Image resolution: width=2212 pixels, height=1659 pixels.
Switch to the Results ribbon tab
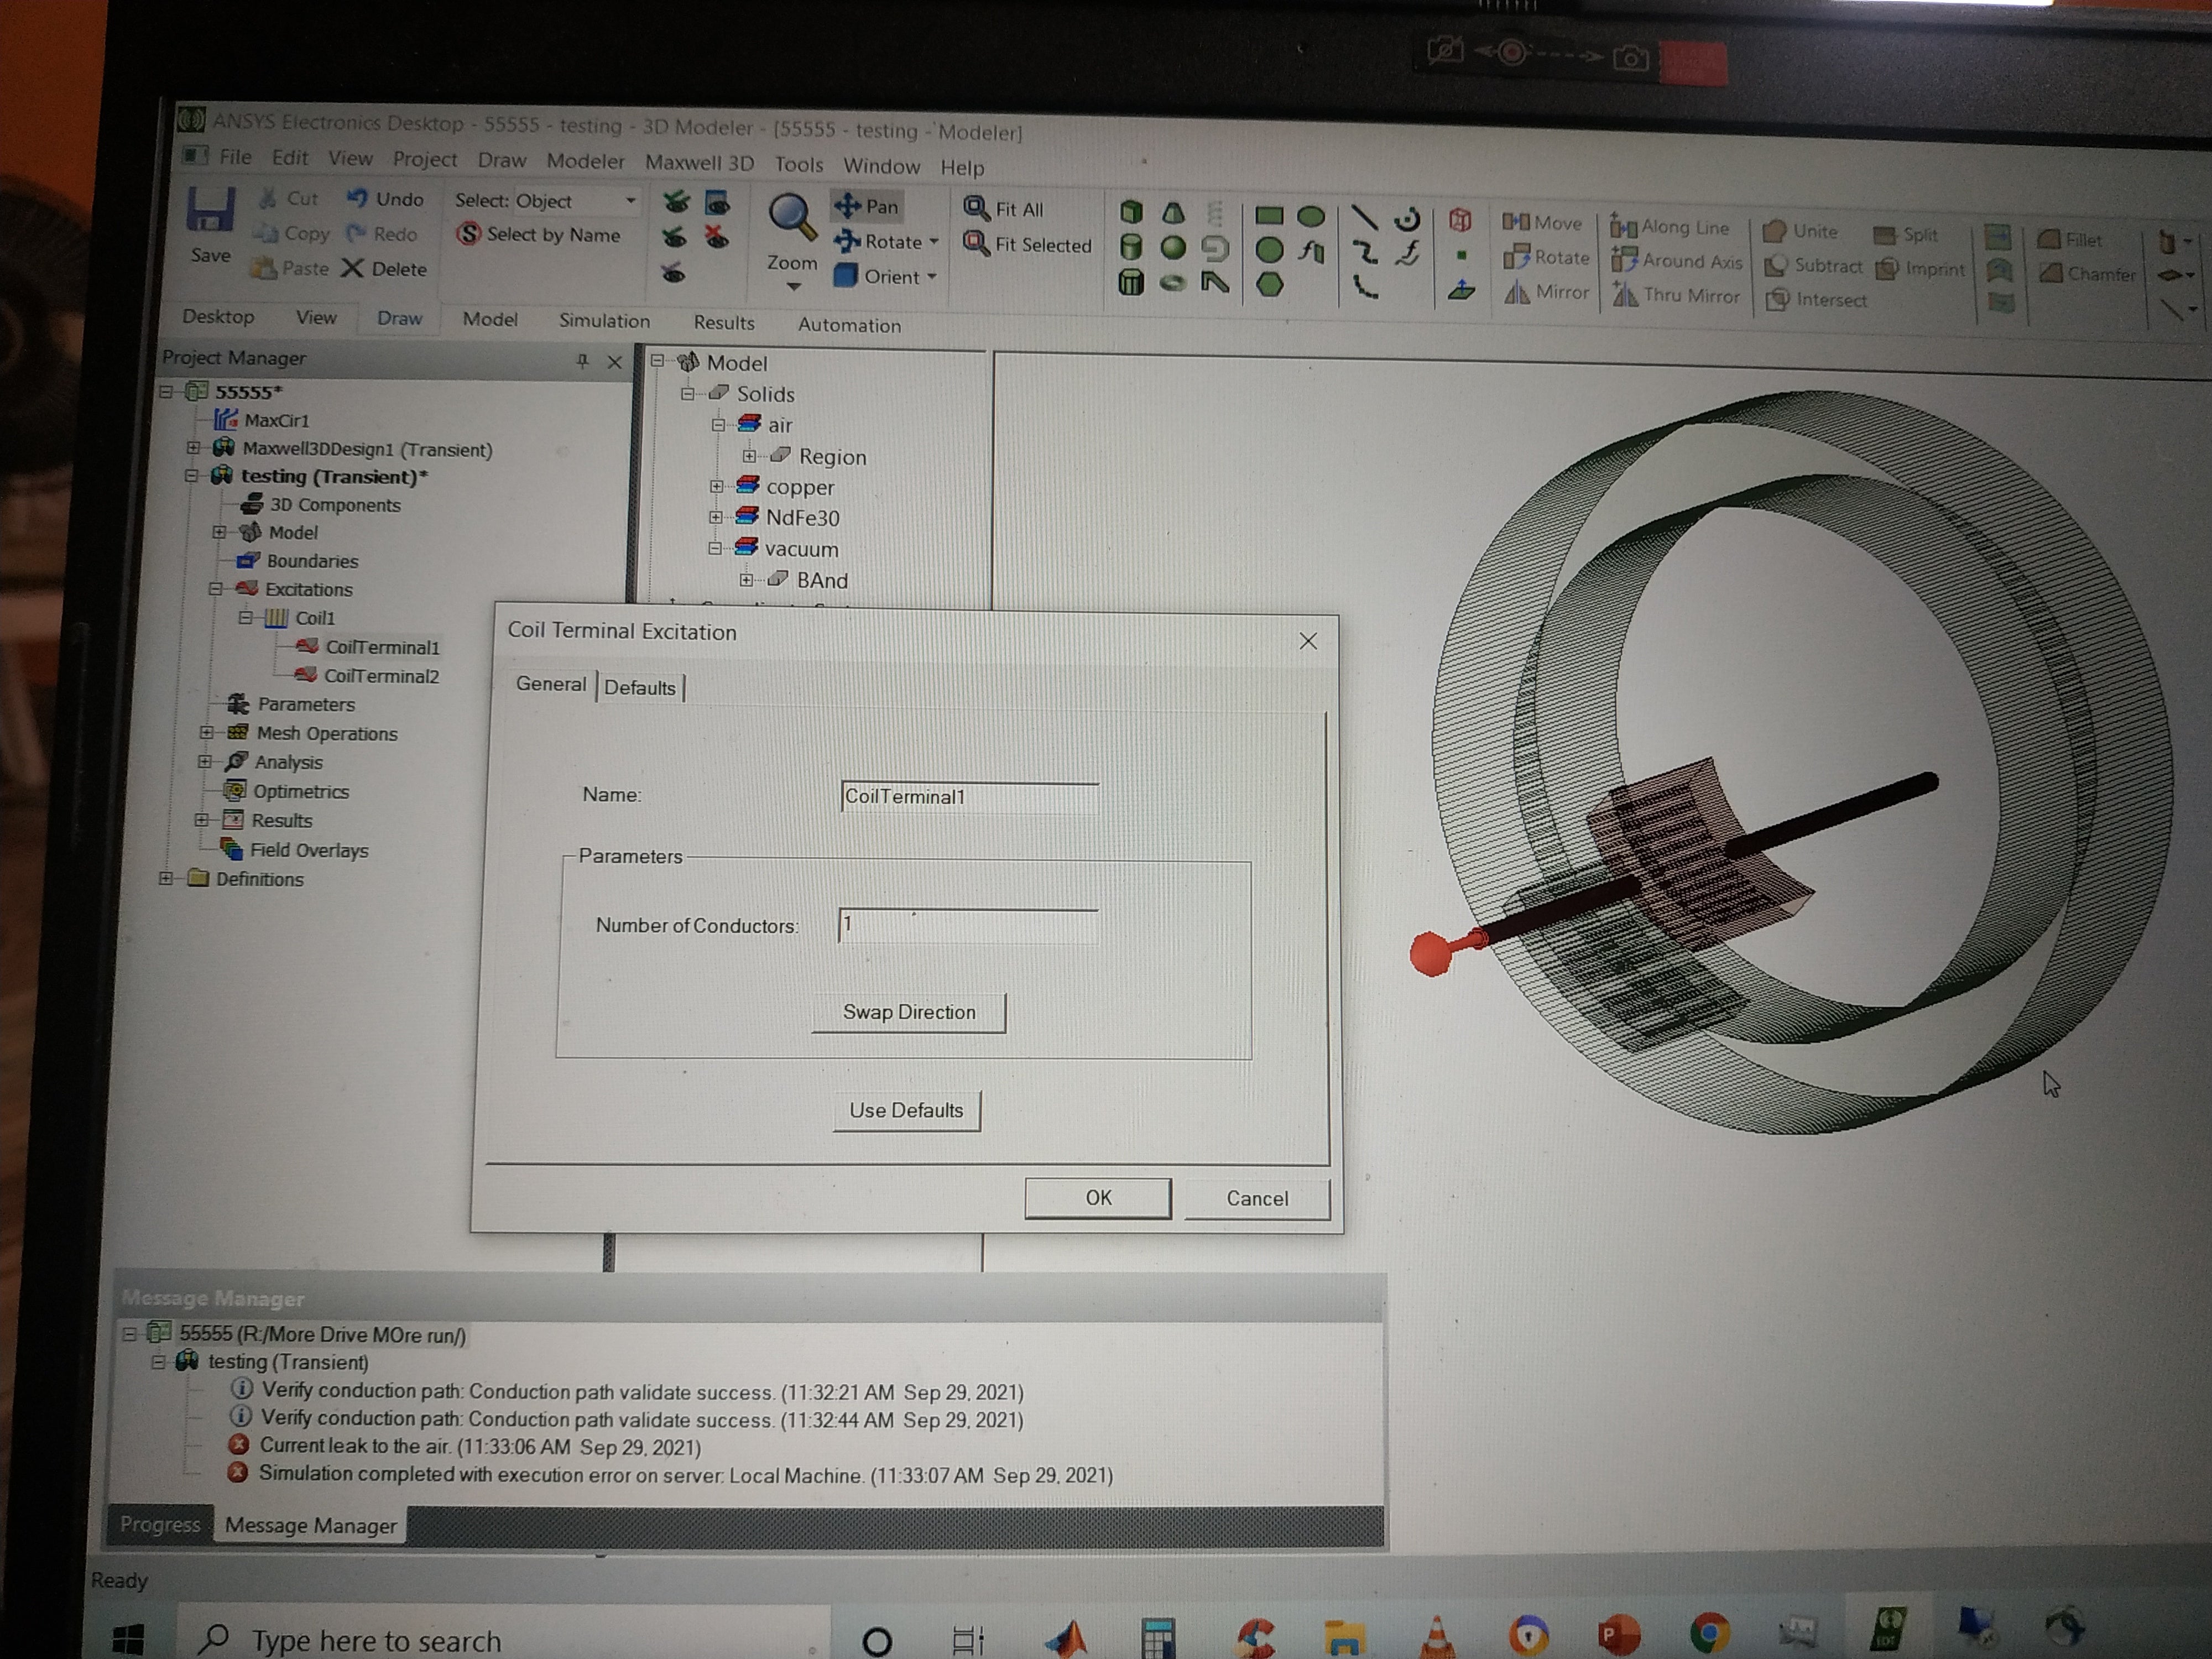coord(724,322)
